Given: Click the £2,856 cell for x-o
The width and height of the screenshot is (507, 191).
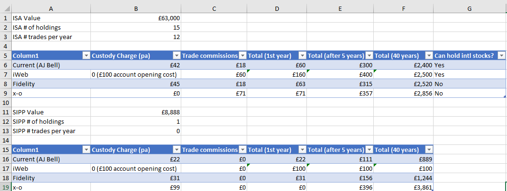Looking at the screenshot, I should coord(403,94).
